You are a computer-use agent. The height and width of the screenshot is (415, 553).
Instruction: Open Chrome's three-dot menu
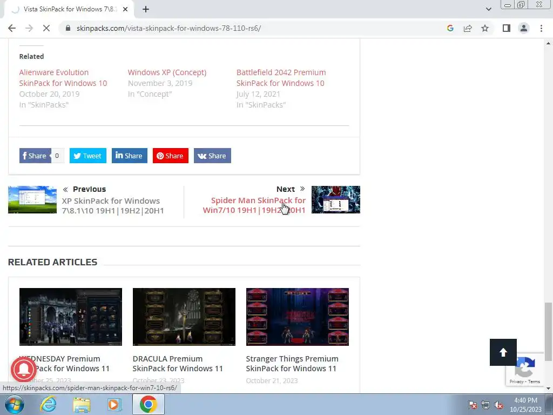coord(541,28)
